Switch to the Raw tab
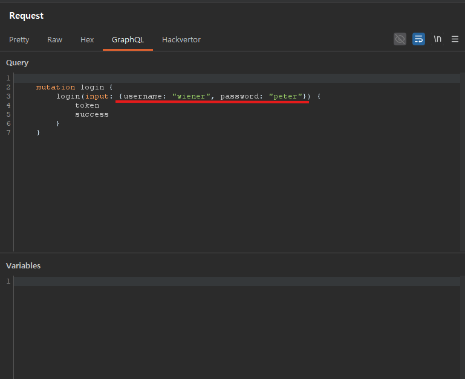This screenshot has height=379, width=465. 54,40
